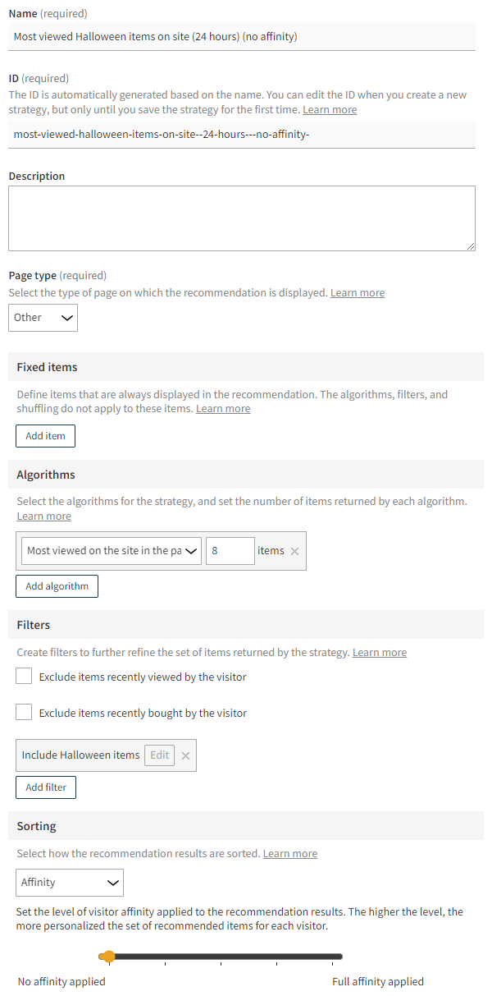Click the Add algorithm button
The image size is (492, 996).
57,585
